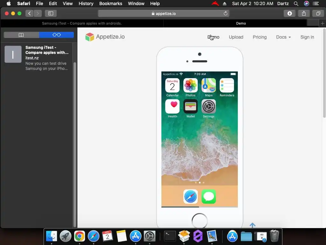
Task: Open Launchpad from the macOS Dock
Action: pos(66,236)
